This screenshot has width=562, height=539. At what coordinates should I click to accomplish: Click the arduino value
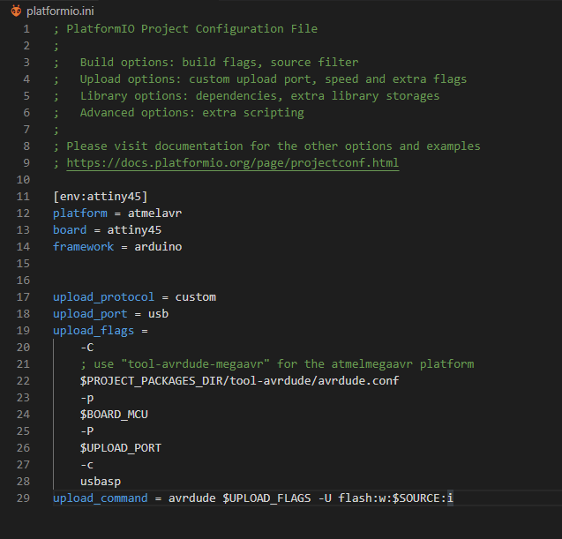coord(158,247)
